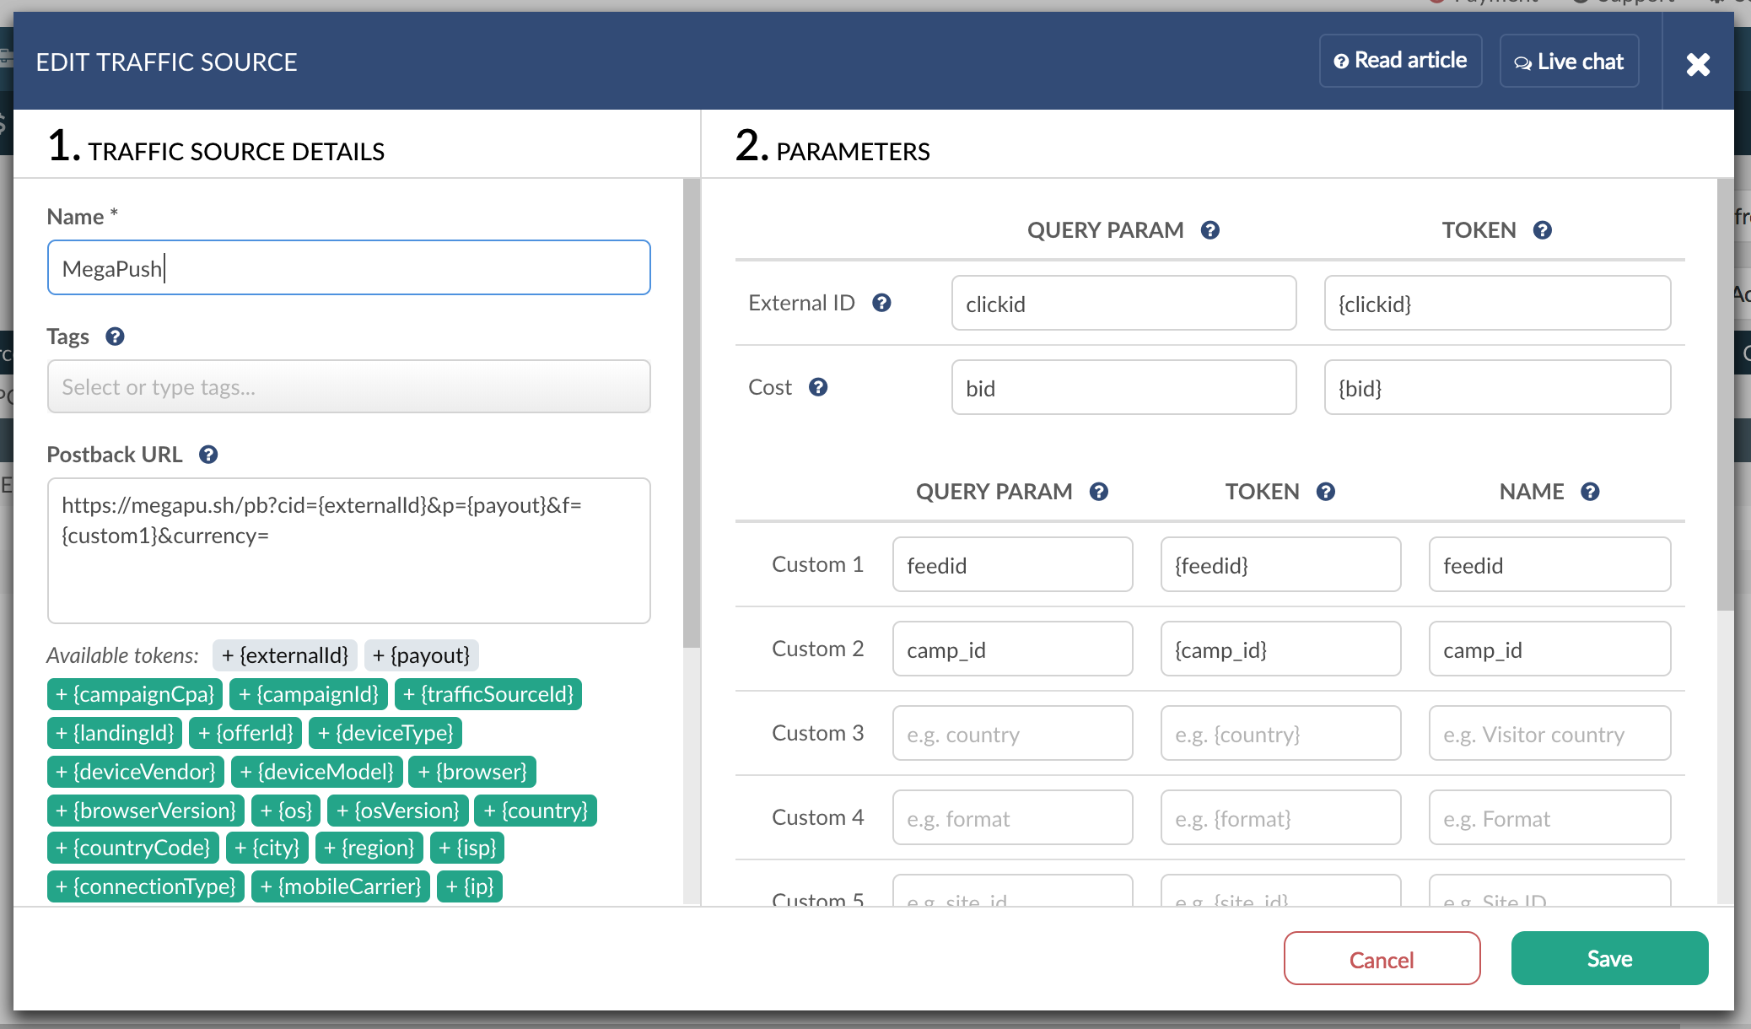
Task: Start a Live chat session
Action: coord(1569,62)
